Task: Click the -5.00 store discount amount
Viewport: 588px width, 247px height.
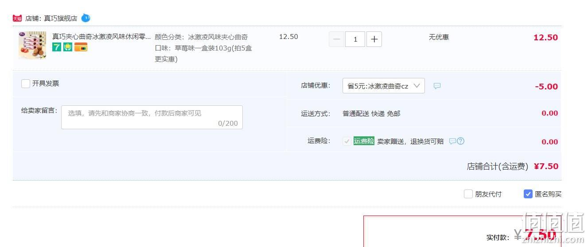Action: pos(546,86)
